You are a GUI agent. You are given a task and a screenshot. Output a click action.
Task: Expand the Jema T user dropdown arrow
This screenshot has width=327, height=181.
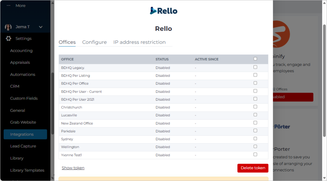tap(41, 27)
